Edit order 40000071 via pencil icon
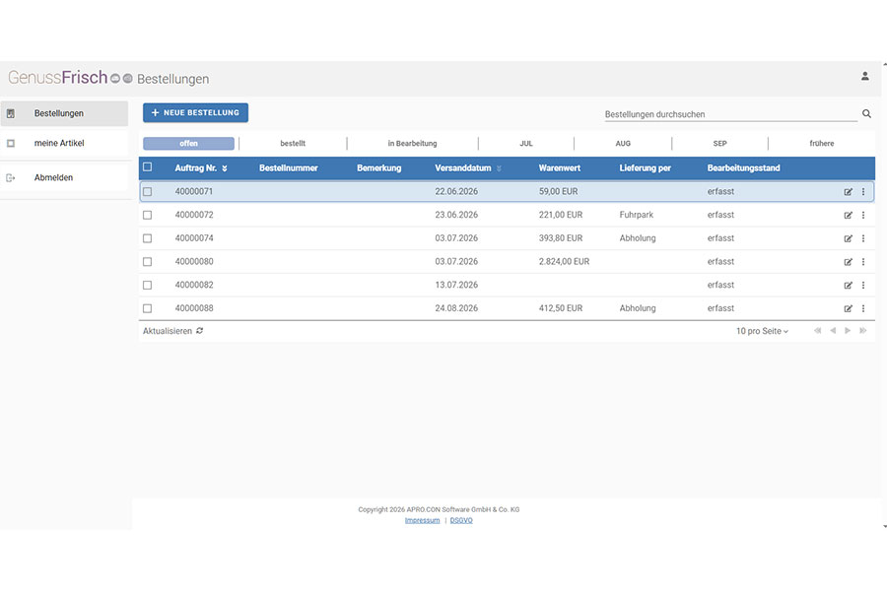The image size is (887, 591). (x=848, y=192)
